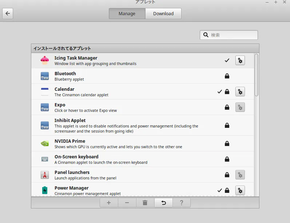Select the Panel launchers title
The width and height of the screenshot is (290, 223).
coord(72,172)
